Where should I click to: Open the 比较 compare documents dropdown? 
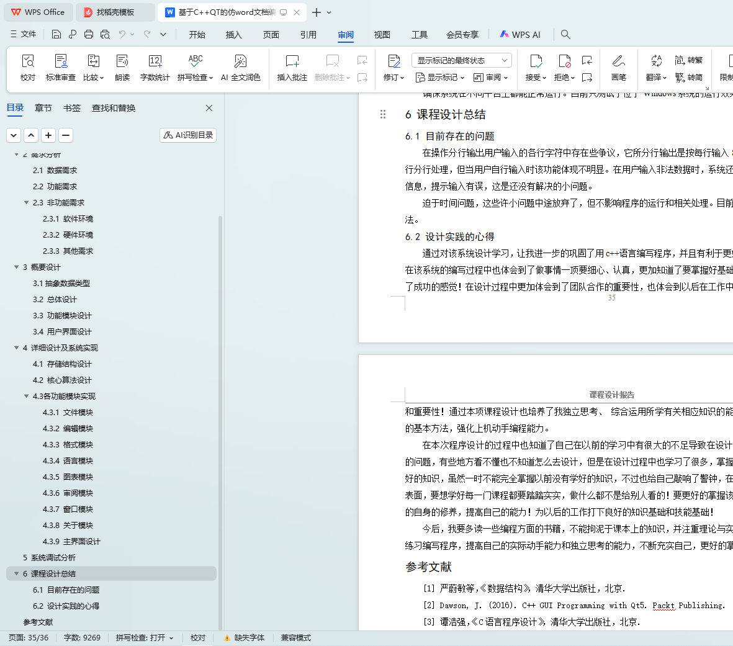[94, 67]
